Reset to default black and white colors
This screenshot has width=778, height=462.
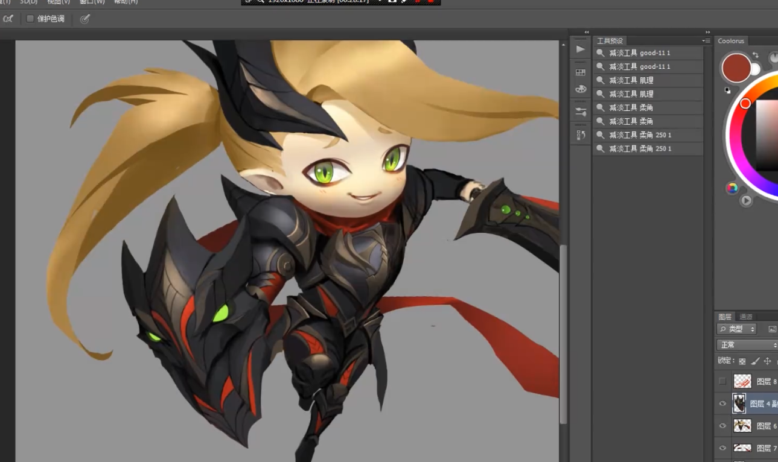pyautogui.click(x=727, y=90)
